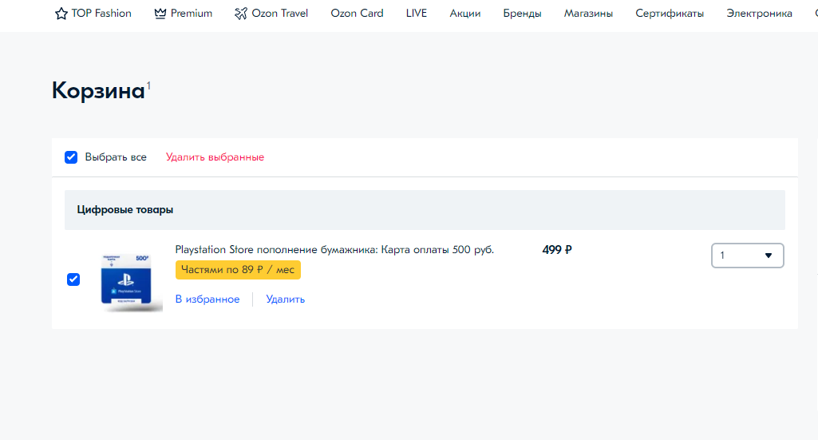Click the airplane icon beside Ozon Travel

[x=240, y=14]
